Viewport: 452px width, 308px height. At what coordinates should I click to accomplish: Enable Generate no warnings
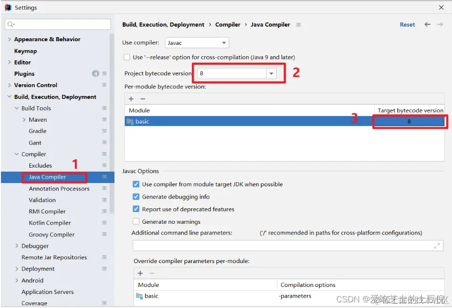(x=136, y=221)
